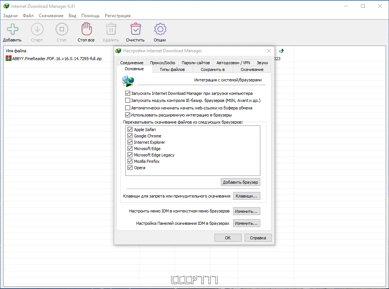Uncheck Mozilla Firefox in the browser list

click(130, 161)
